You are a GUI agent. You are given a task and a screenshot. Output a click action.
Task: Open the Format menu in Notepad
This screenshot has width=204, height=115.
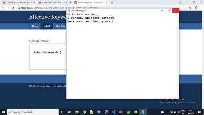(80, 14)
